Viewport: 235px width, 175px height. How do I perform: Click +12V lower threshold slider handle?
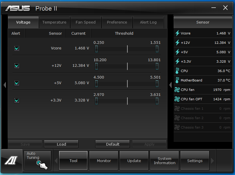pyautogui.click(x=96, y=66)
